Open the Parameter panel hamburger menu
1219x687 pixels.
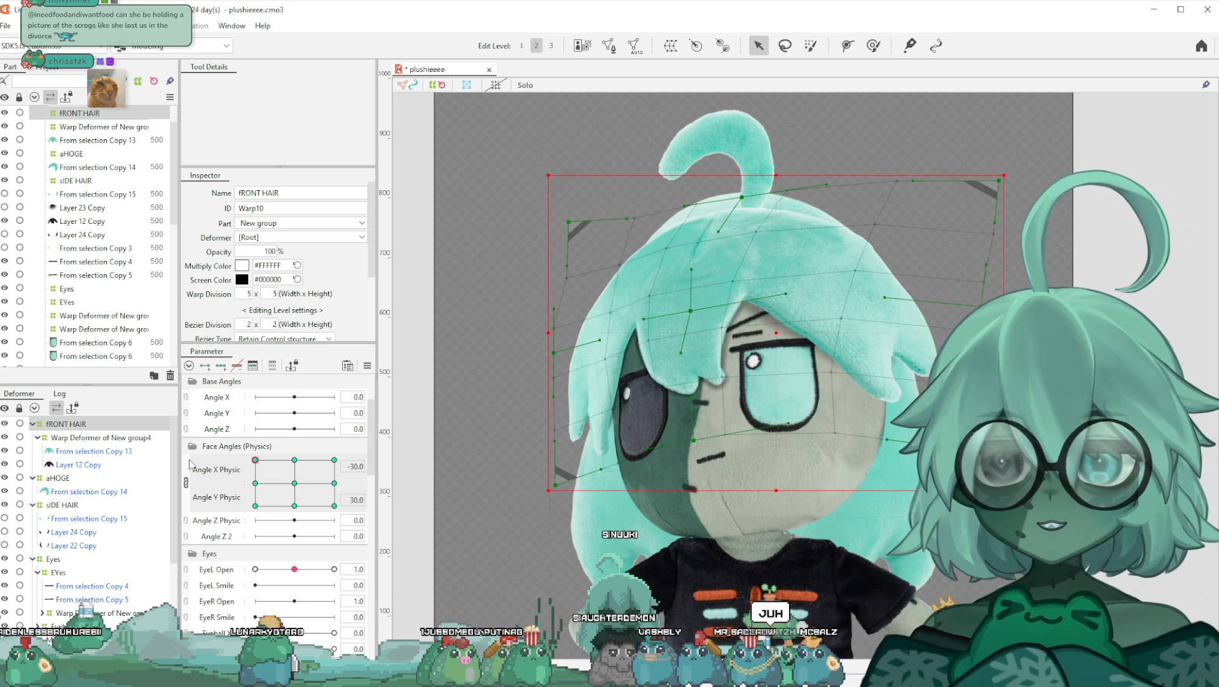point(367,366)
